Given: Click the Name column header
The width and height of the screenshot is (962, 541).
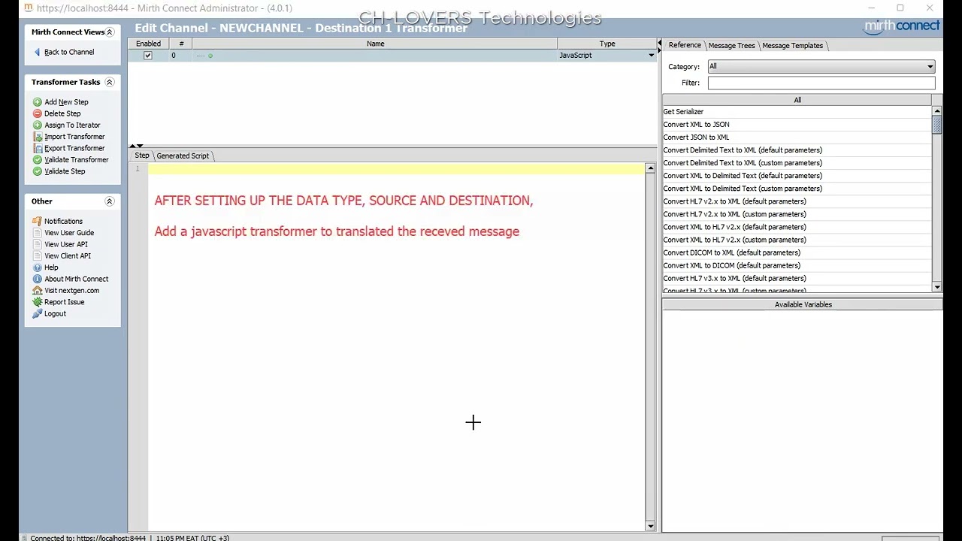Looking at the screenshot, I should (x=375, y=44).
